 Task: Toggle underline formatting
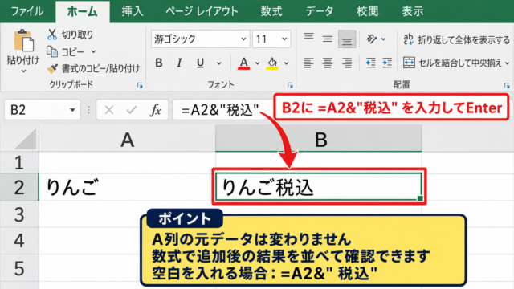point(200,63)
